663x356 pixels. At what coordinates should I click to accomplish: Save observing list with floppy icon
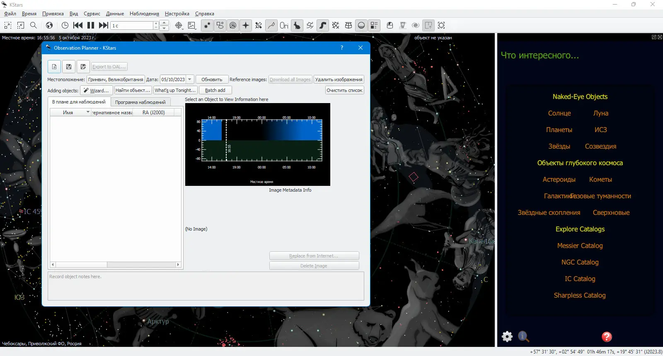69,67
